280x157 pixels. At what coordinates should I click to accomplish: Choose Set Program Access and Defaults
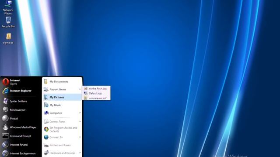[x=62, y=130]
